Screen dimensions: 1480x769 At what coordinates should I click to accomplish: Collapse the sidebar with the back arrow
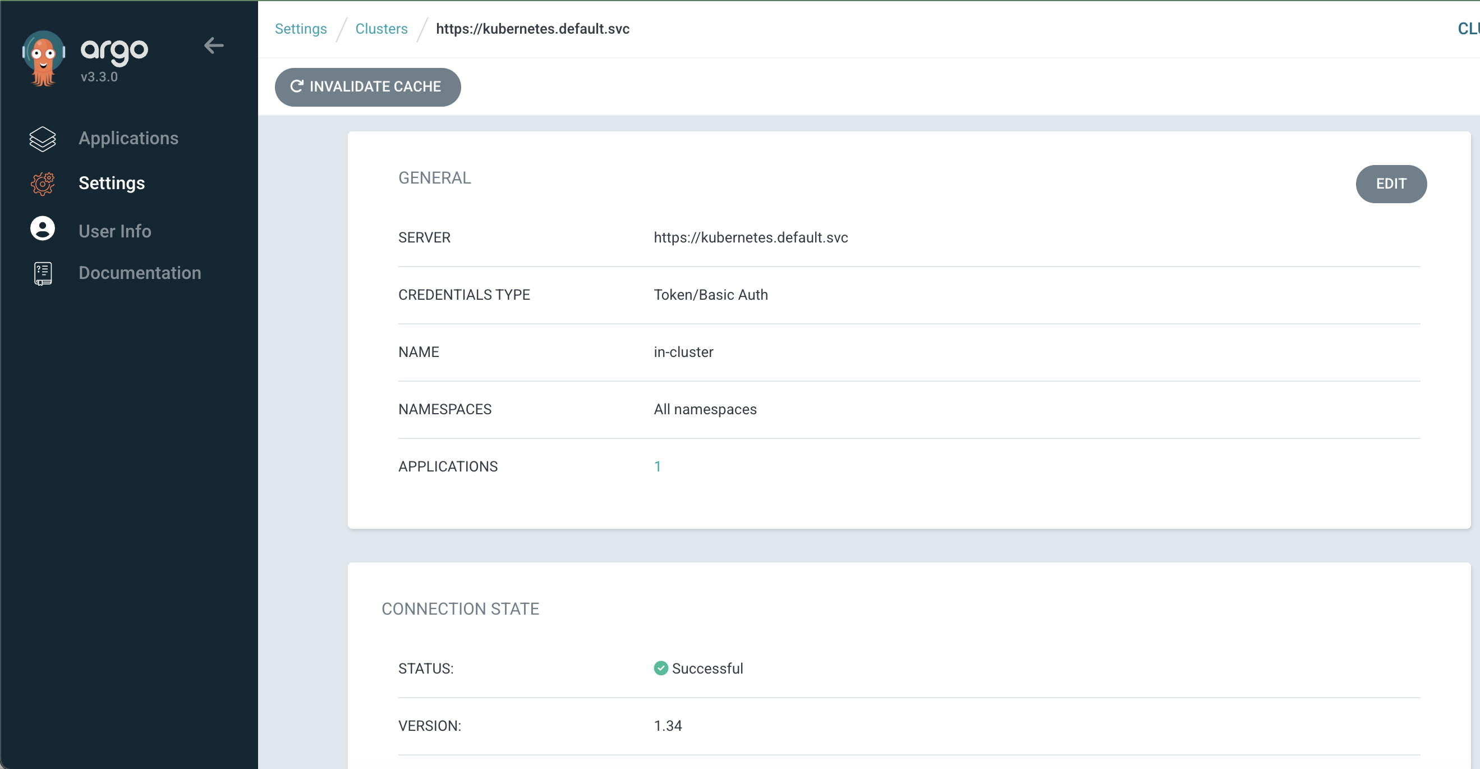point(213,45)
